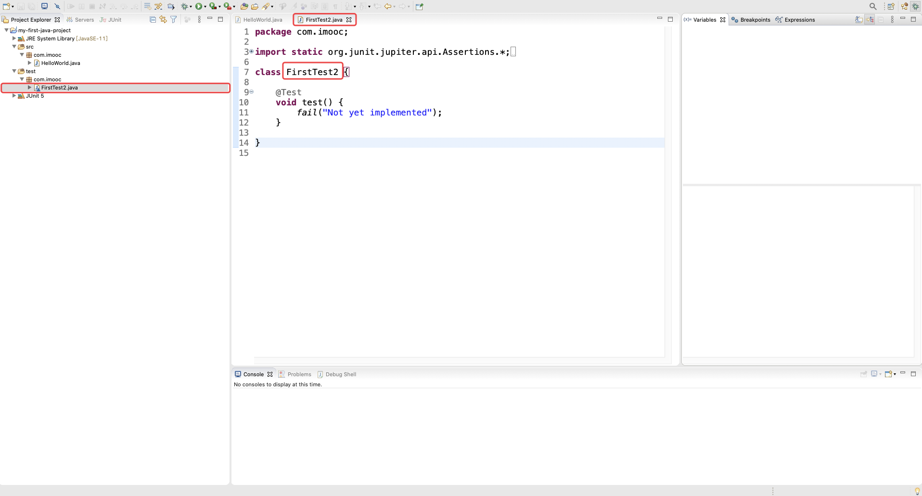Switch to the Problems tab
Image resolution: width=922 pixels, height=496 pixels.
[295, 374]
